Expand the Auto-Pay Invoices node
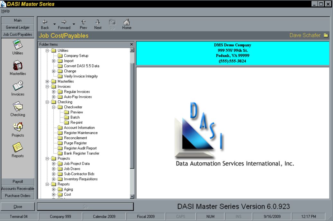 coord(53,97)
